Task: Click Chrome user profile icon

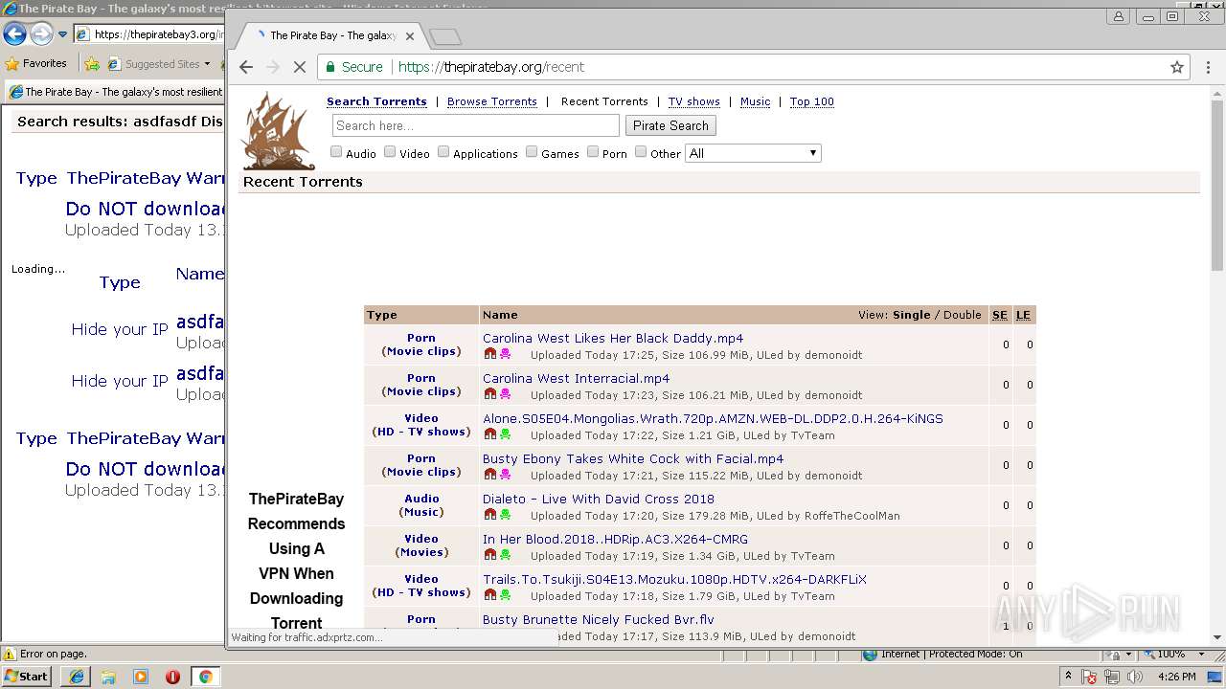Action: [x=1119, y=16]
